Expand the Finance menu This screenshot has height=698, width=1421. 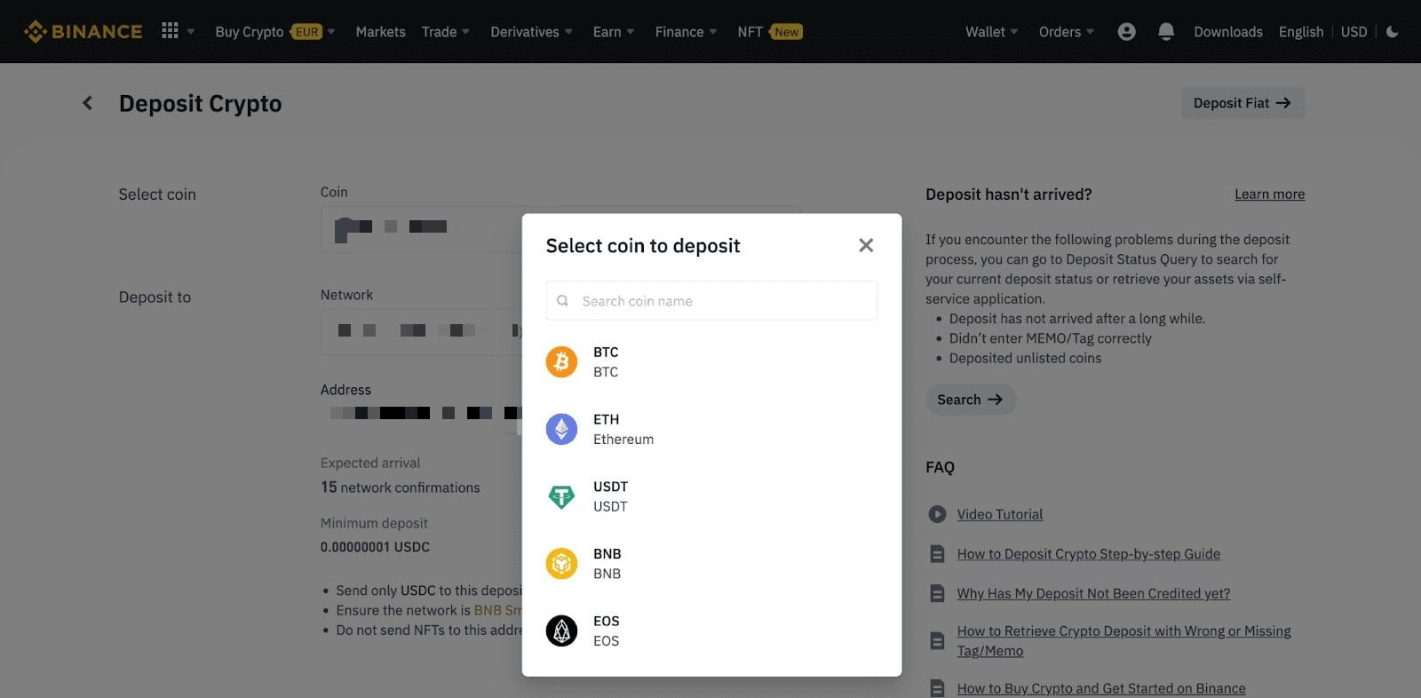pos(686,32)
